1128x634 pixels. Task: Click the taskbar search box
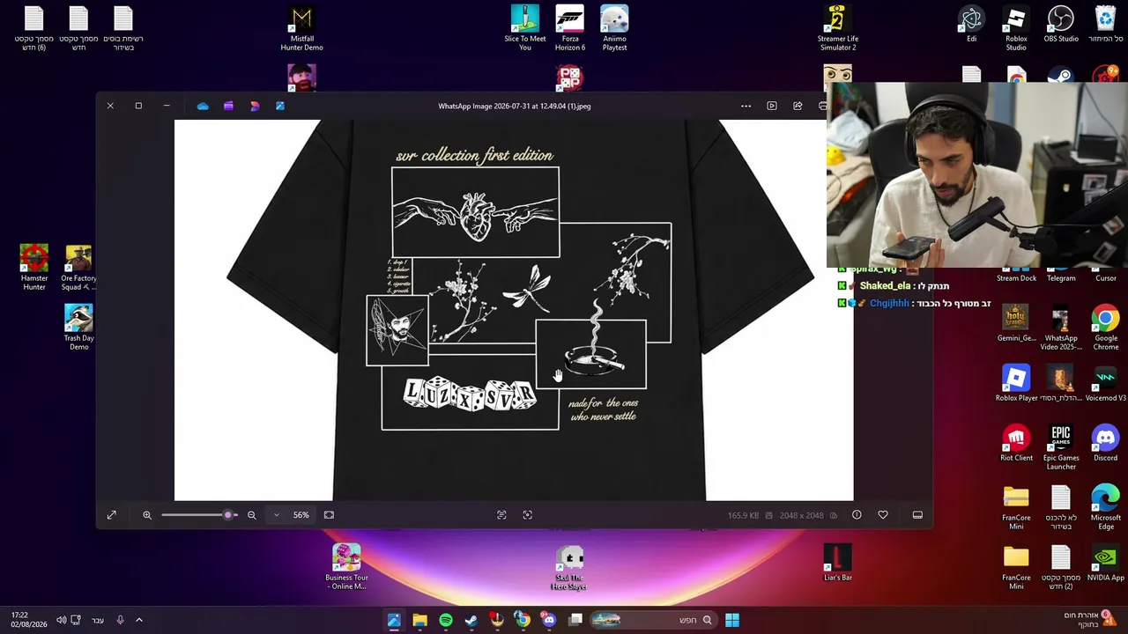click(x=653, y=620)
